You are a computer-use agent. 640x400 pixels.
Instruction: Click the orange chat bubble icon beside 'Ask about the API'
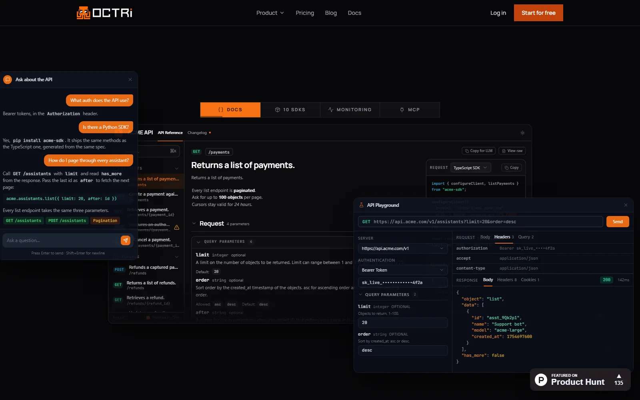(x=8, y=80)
